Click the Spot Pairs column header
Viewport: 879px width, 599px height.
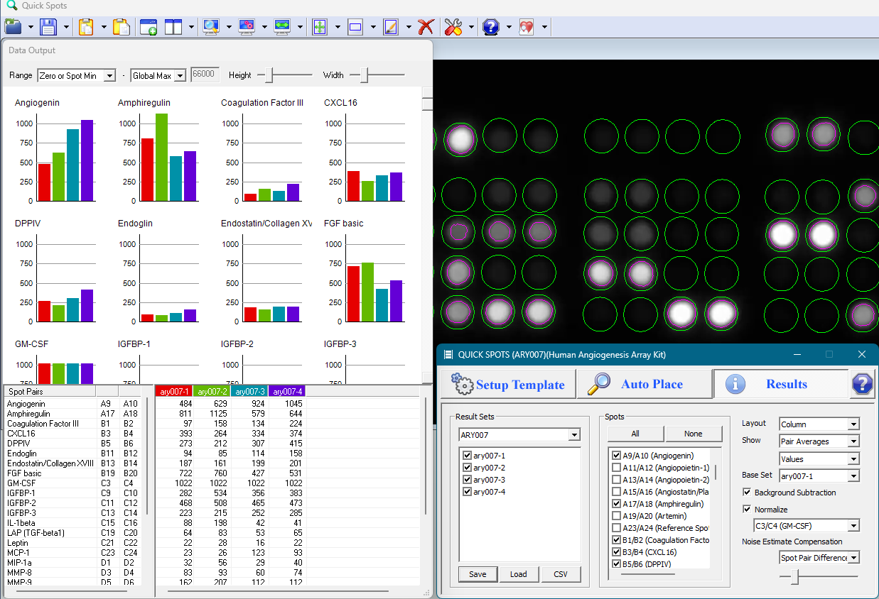click(50, 392)
